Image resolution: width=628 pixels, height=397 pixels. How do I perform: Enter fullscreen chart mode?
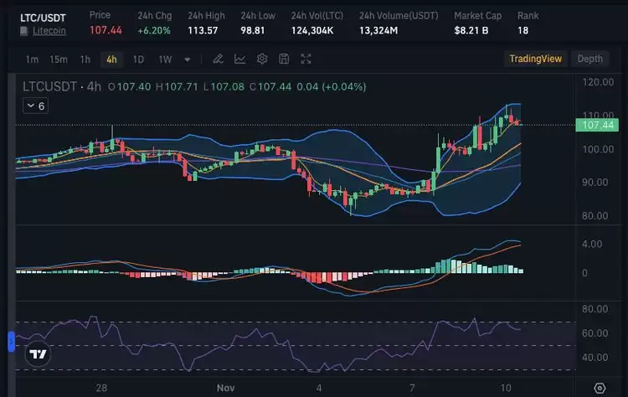[x=306, y=59]
